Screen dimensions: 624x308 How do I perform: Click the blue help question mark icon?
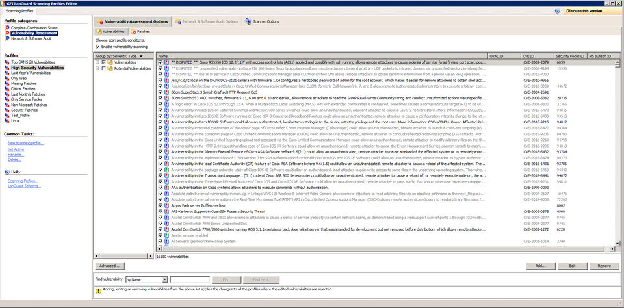[557, 11]
